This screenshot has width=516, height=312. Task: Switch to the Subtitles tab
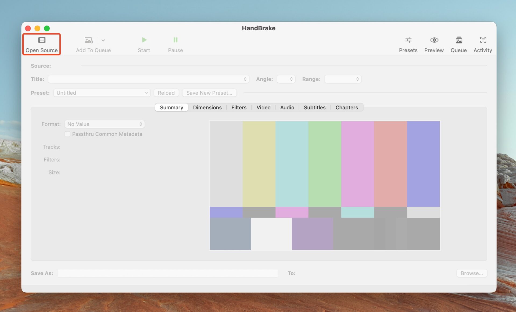point(314,107)
